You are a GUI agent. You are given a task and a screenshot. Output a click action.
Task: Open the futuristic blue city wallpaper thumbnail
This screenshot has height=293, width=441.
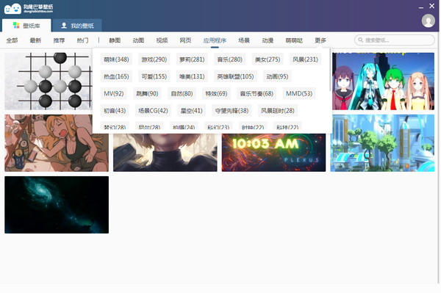click(x=382, y=143)
